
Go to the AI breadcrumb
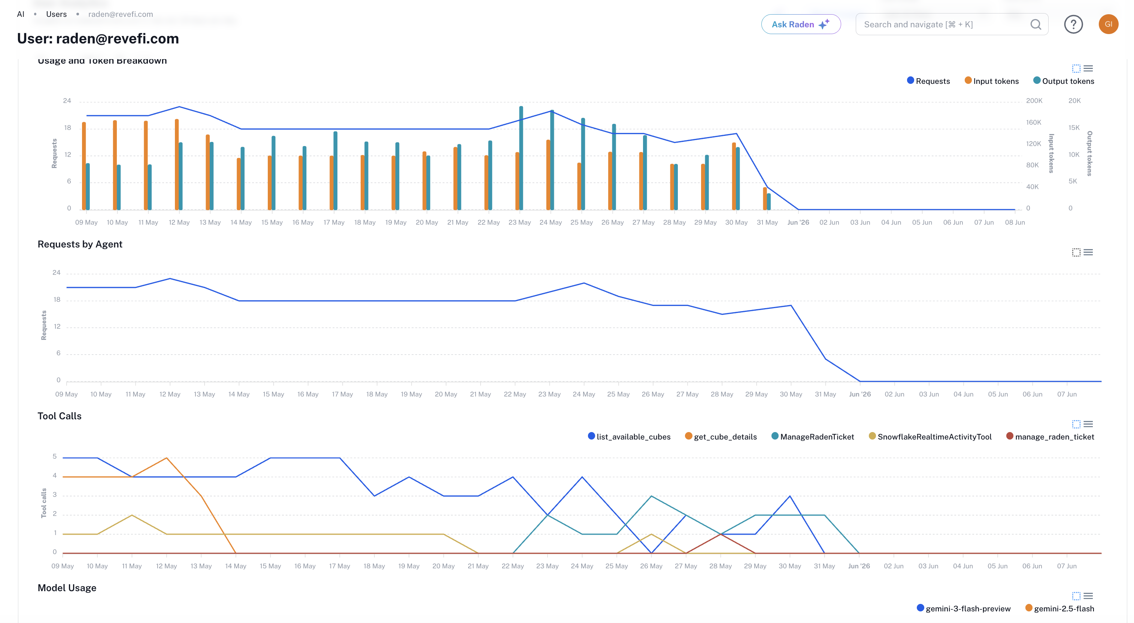21,14
